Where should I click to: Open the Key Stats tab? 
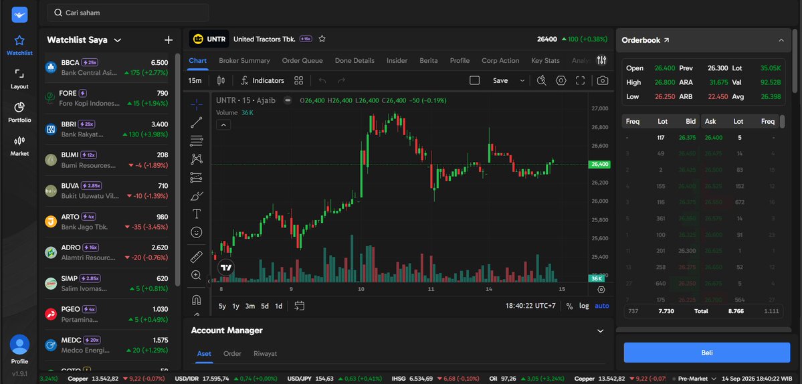click(x=545, y=60)
